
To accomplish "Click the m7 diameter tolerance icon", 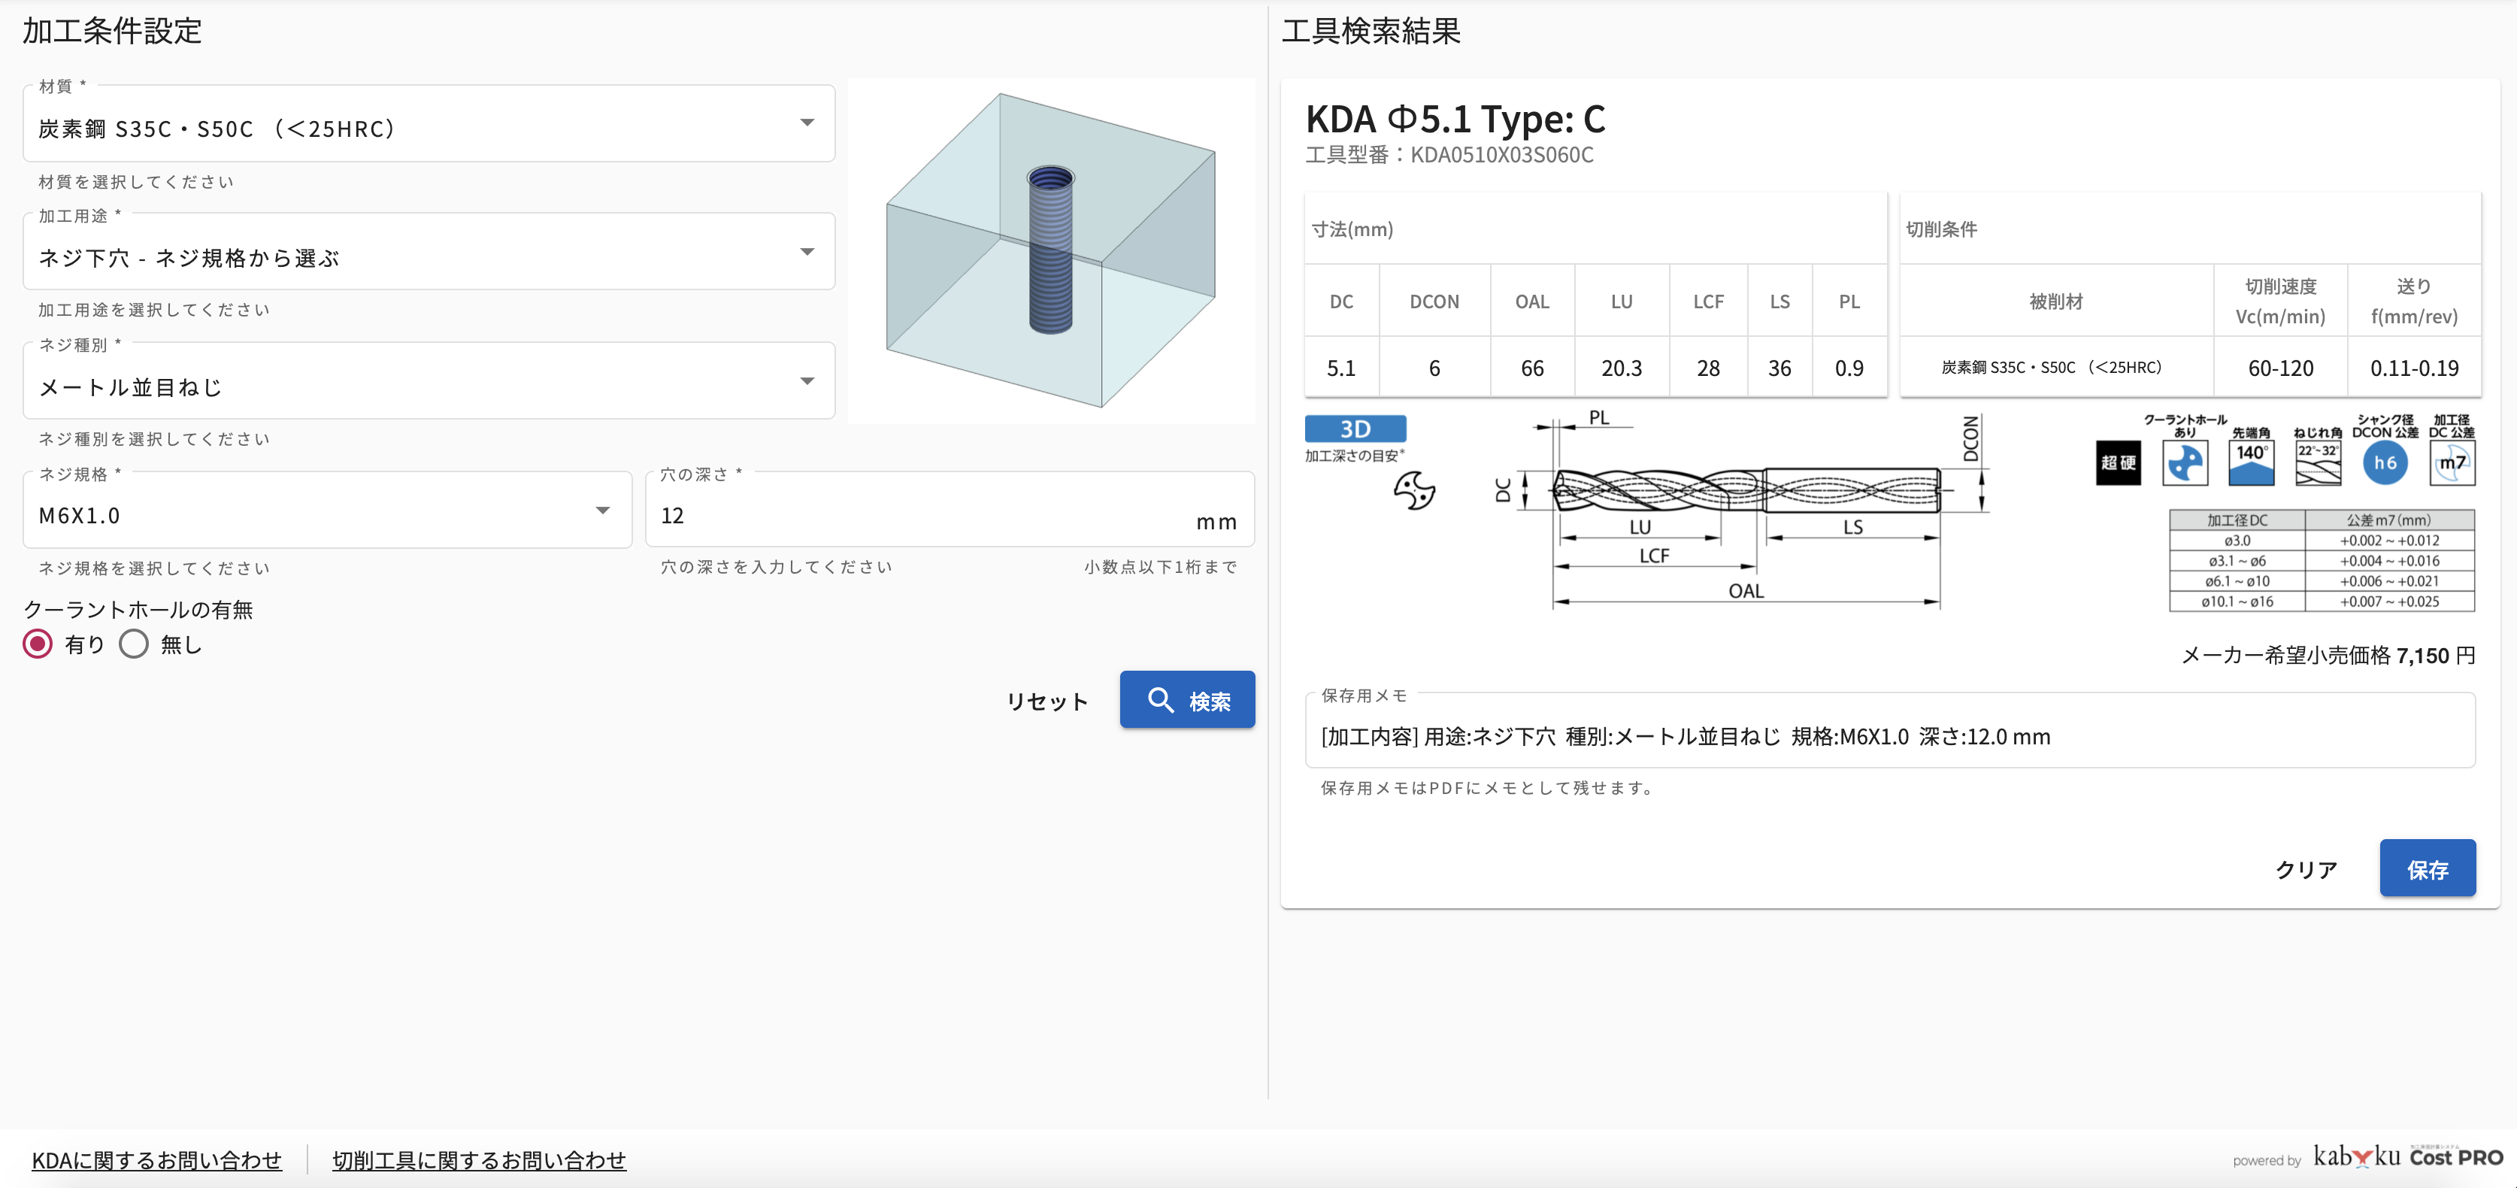I will (2452, 463).
